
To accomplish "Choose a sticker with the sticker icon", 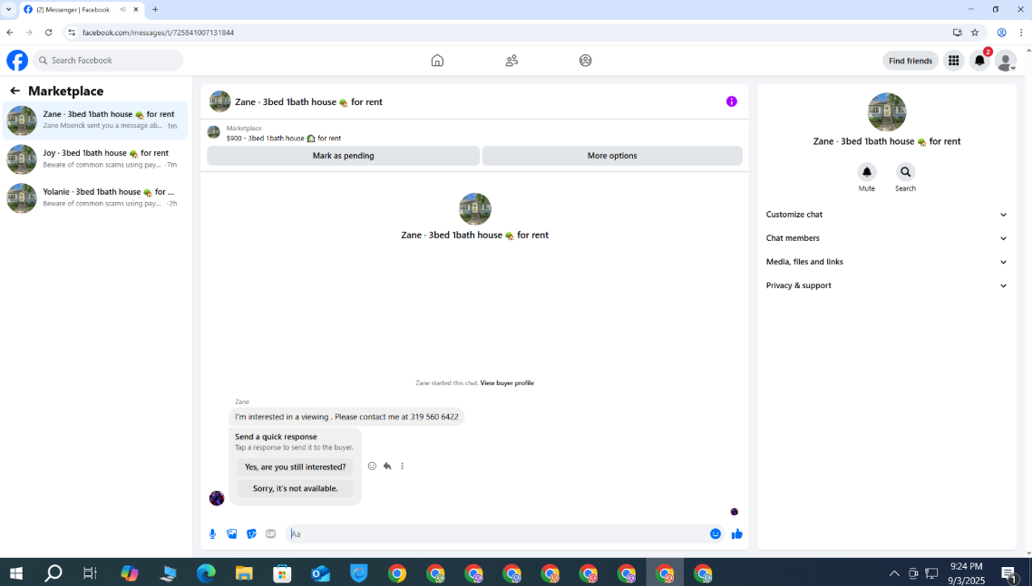I will [251, 534].
